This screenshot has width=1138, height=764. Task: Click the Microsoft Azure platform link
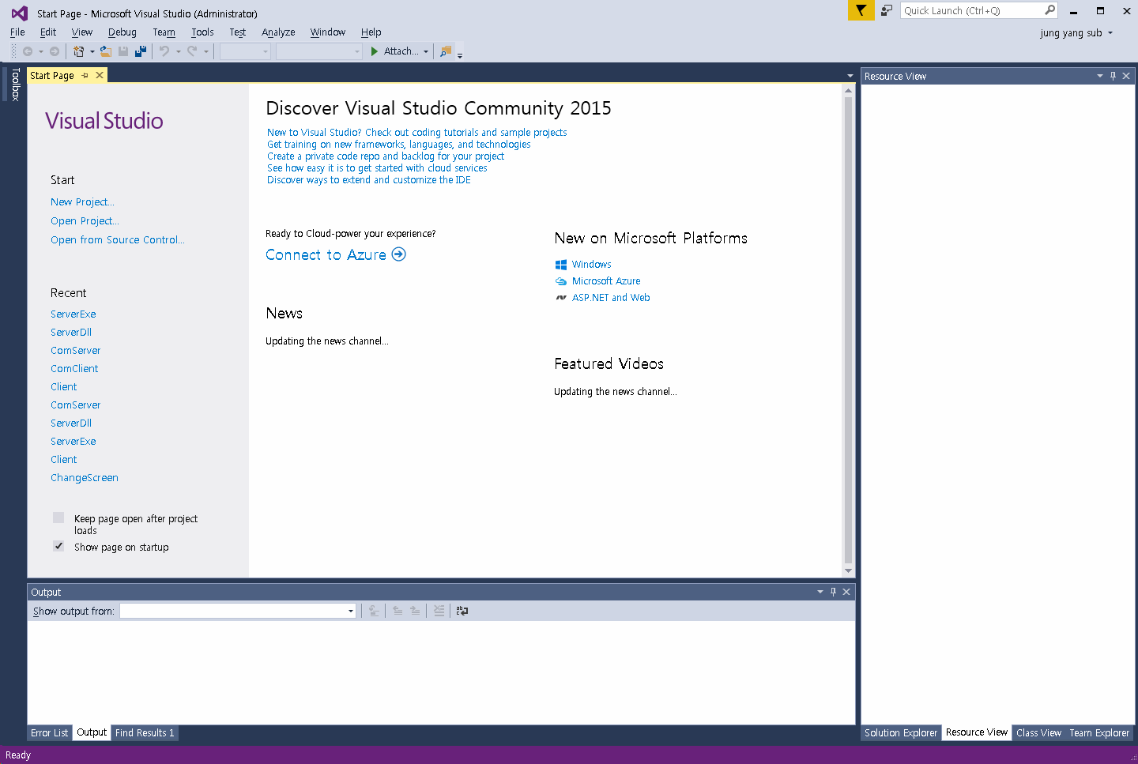[x=606, y=281]
